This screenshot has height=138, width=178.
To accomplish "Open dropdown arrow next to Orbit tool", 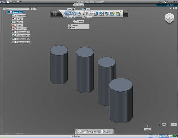I will pos(96,132).
